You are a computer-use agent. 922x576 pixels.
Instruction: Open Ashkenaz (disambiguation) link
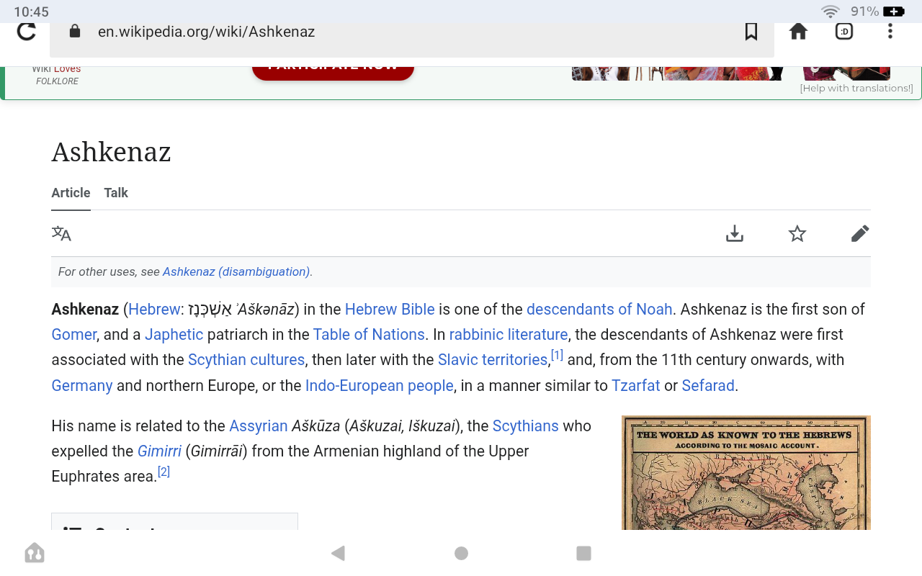236,272
